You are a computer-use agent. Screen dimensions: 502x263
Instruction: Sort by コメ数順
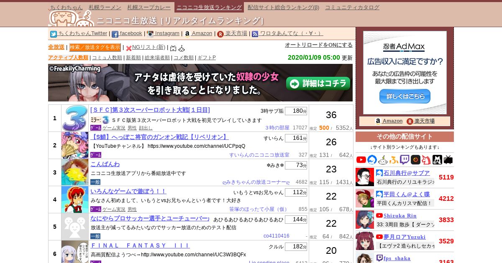184,58
